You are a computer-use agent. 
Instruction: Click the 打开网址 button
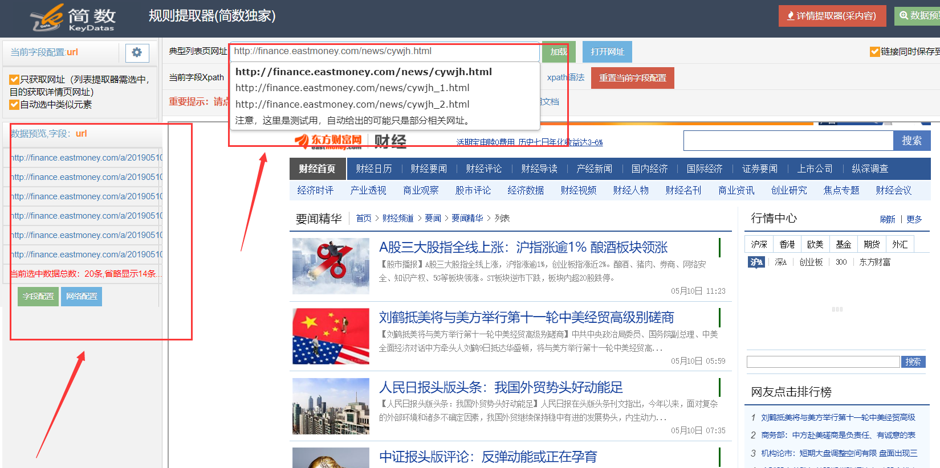(x=607, y=52)
